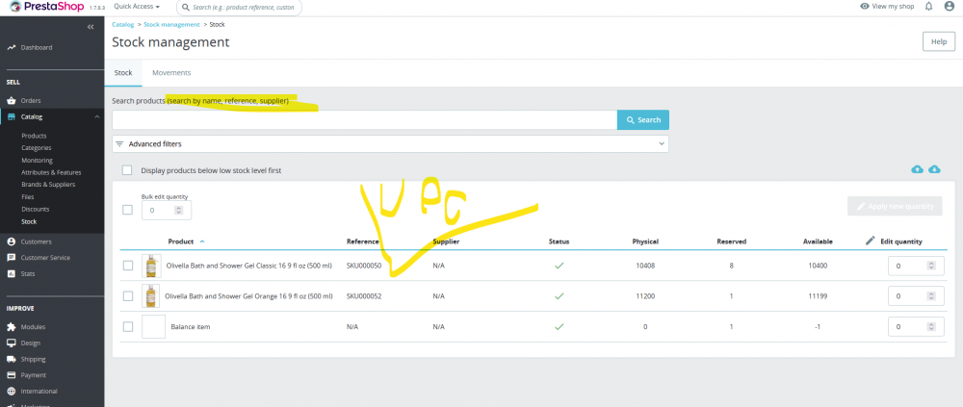Click the Orange Shower Gel product thumbnail

(151, 296)
